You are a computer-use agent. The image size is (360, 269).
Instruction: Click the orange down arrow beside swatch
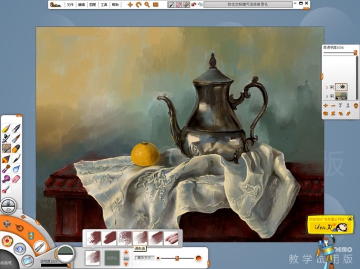click(x=126, y=264)
